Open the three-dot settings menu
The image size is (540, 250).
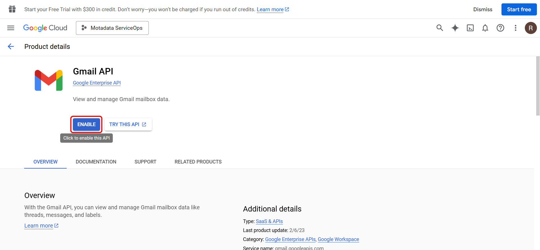click(516, 28)
